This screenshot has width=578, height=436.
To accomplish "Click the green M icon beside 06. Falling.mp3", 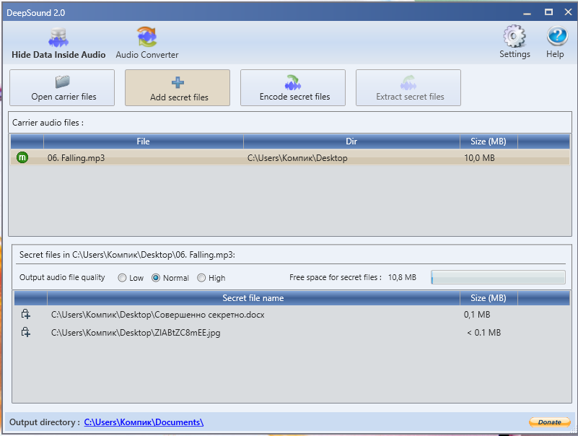I will click(x=22, y=157).
